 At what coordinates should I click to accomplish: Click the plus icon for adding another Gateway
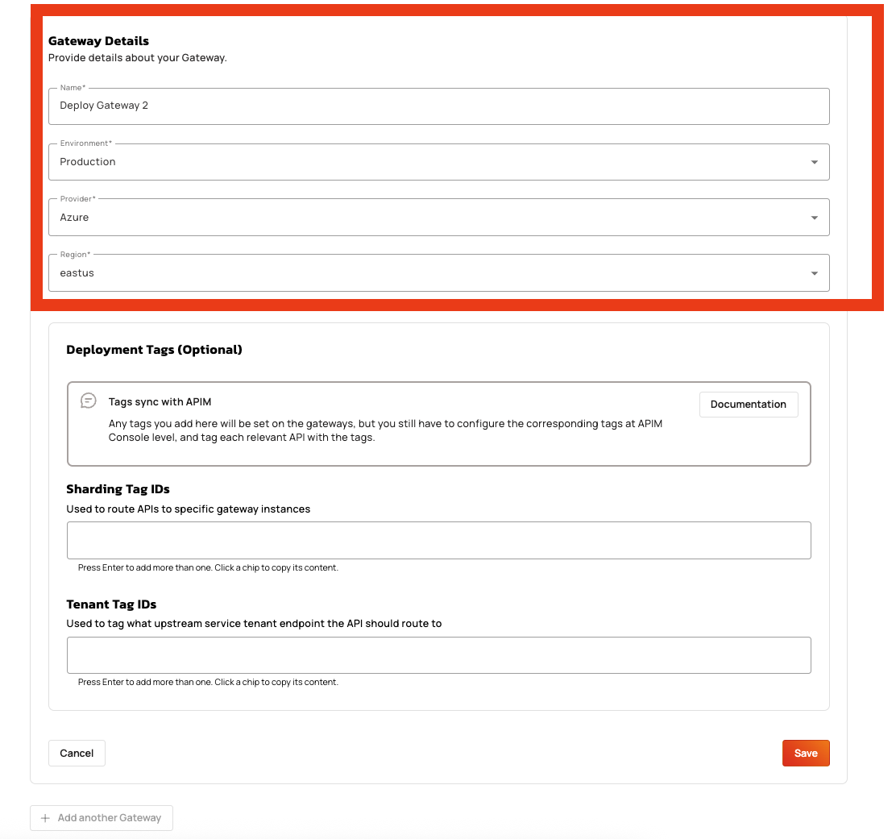click(45, 818)
